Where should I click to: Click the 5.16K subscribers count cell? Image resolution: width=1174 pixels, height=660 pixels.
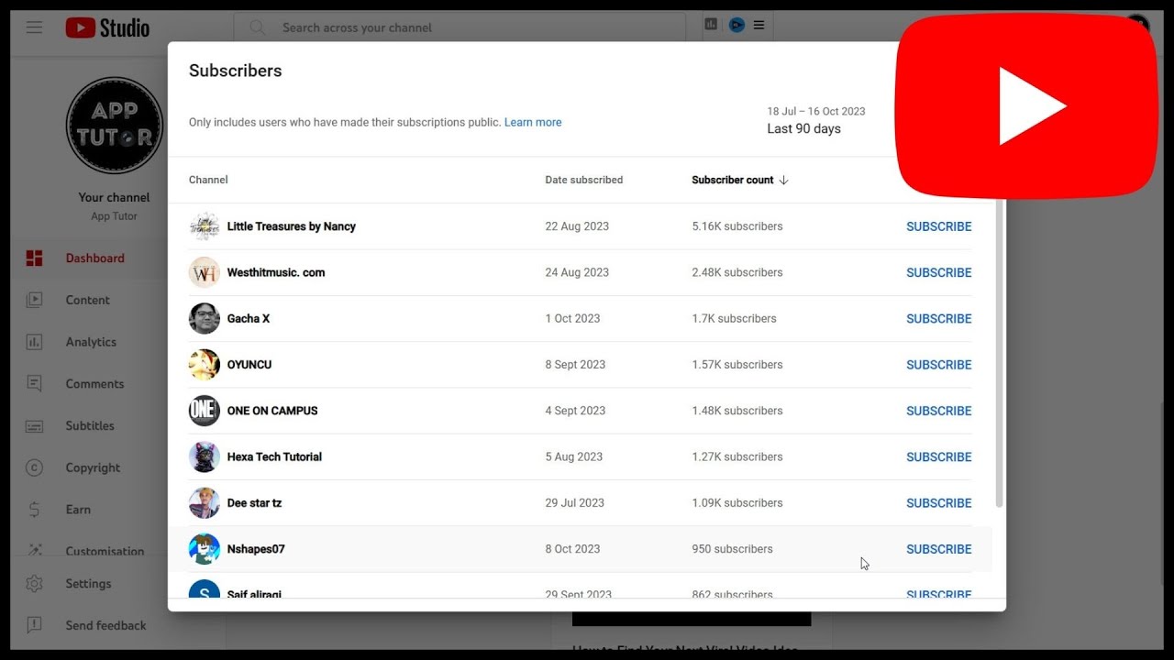[x=737, y=226]
